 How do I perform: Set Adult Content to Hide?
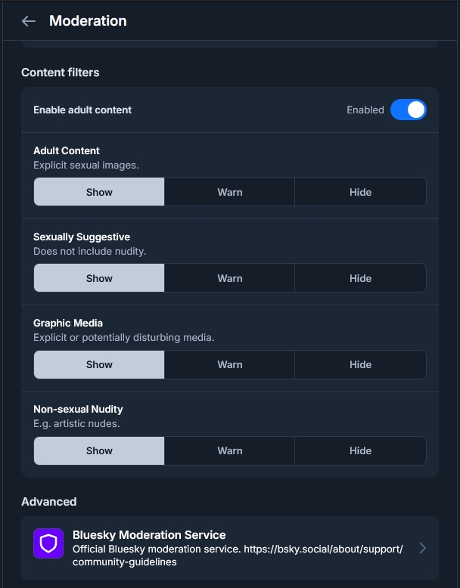point(360,192)
